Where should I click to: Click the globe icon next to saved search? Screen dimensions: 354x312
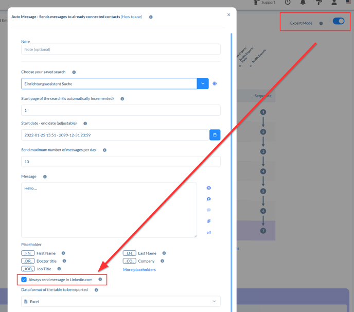tap(215, 83)
